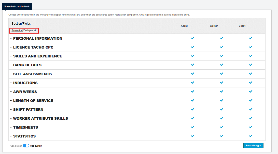Toggle the Agent checkmark for Shift Pattern
This screenshot has width=278, height=154.
pos(192,109)
